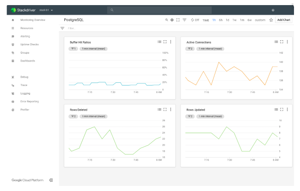Click the Filter input field

click(x=92, y=28)
